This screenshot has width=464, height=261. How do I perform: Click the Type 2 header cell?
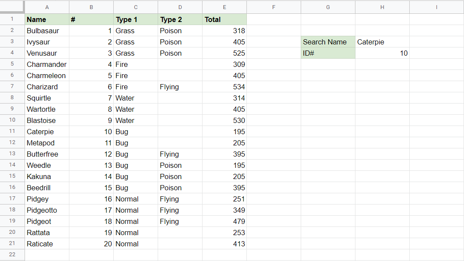click(x=180, y=19)
